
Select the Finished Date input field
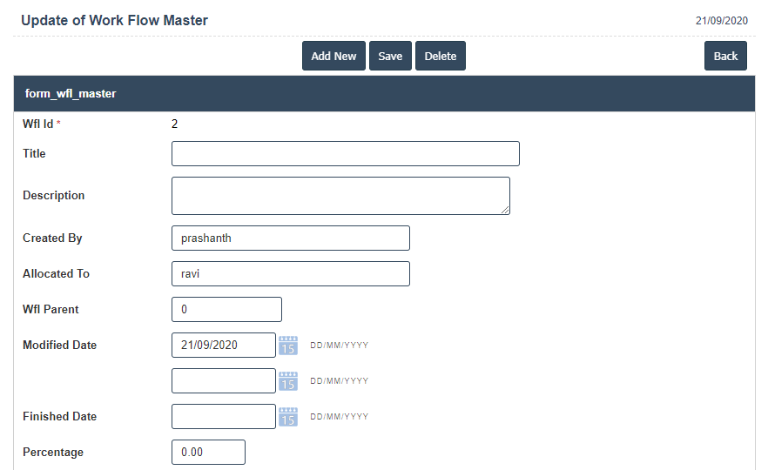[x=224, y=417]
